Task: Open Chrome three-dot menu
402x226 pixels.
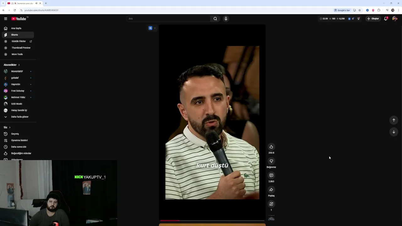Action: 398,10
